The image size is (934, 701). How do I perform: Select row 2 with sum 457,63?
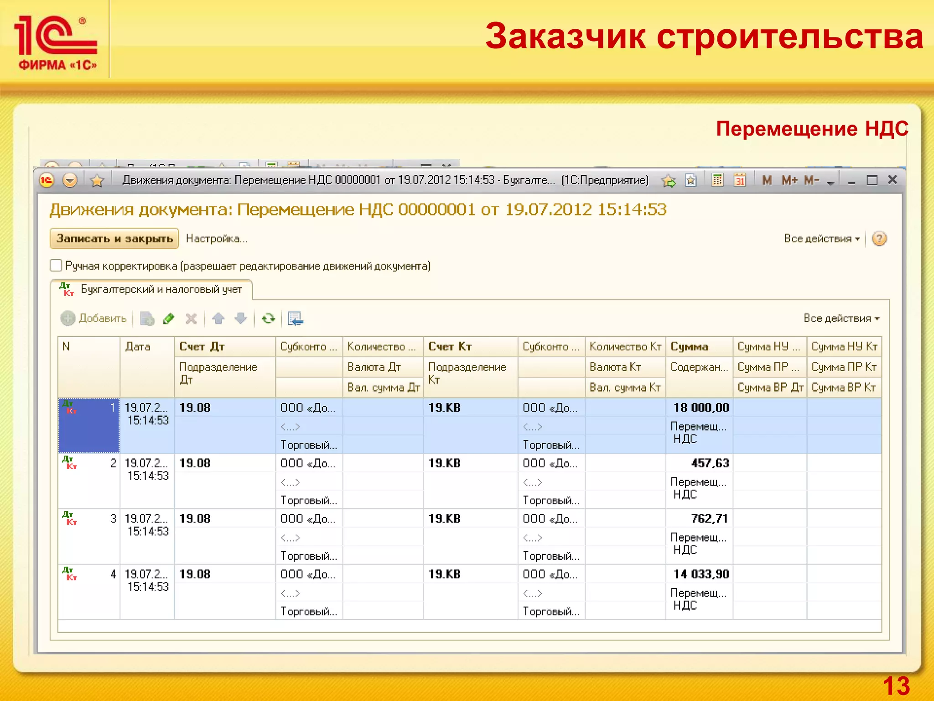pos(710,463)
